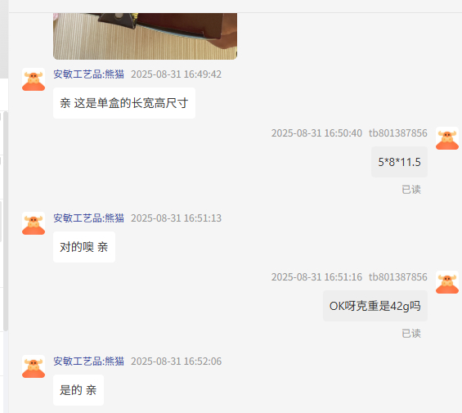This screenshot has width=462, height=413.
Task: Select the message bubble 对的噢 亲
Action: pyautogui.click(x=84, y=247)
